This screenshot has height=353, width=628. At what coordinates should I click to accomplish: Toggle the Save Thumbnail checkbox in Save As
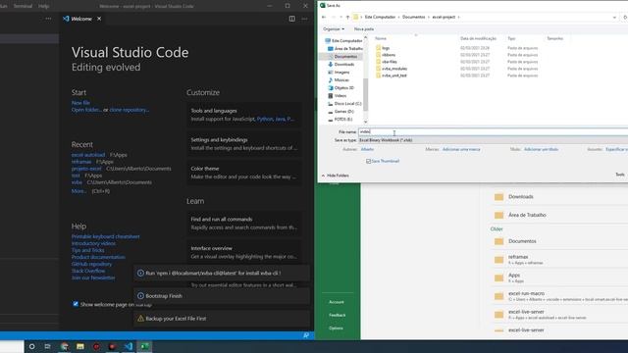click(x=368, y=161)
